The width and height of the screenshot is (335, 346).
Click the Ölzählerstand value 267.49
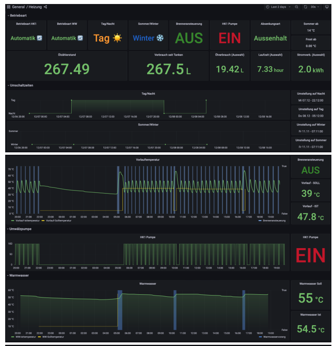[x=67, y=69]
